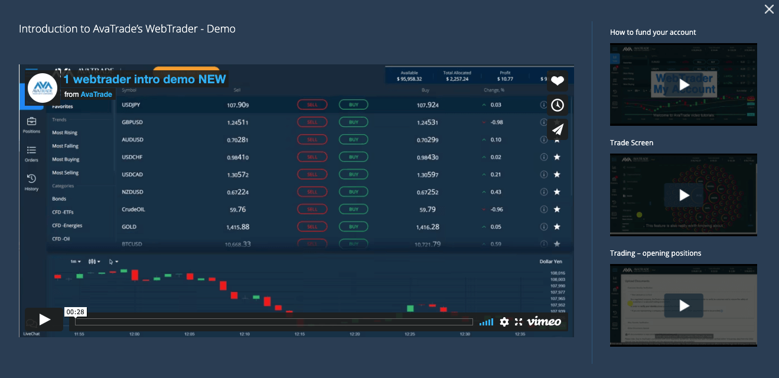Image resolution: width=779 pixels, height=378 pixels.
Task: Show info icon for the USDJPY row
Action: [544, 105]
